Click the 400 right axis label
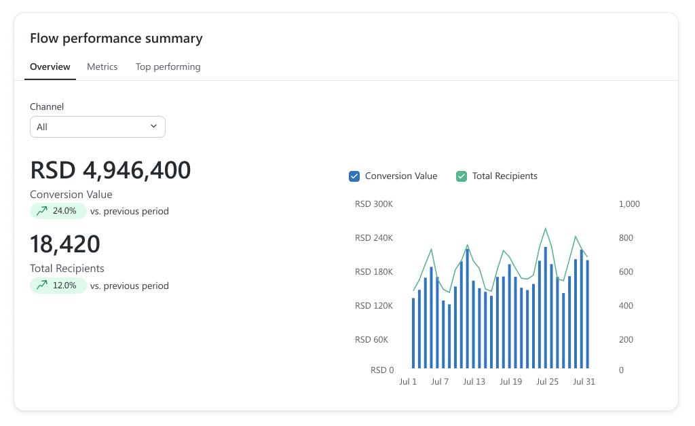This screenshot has width=695, height=426. pos(626,305)
